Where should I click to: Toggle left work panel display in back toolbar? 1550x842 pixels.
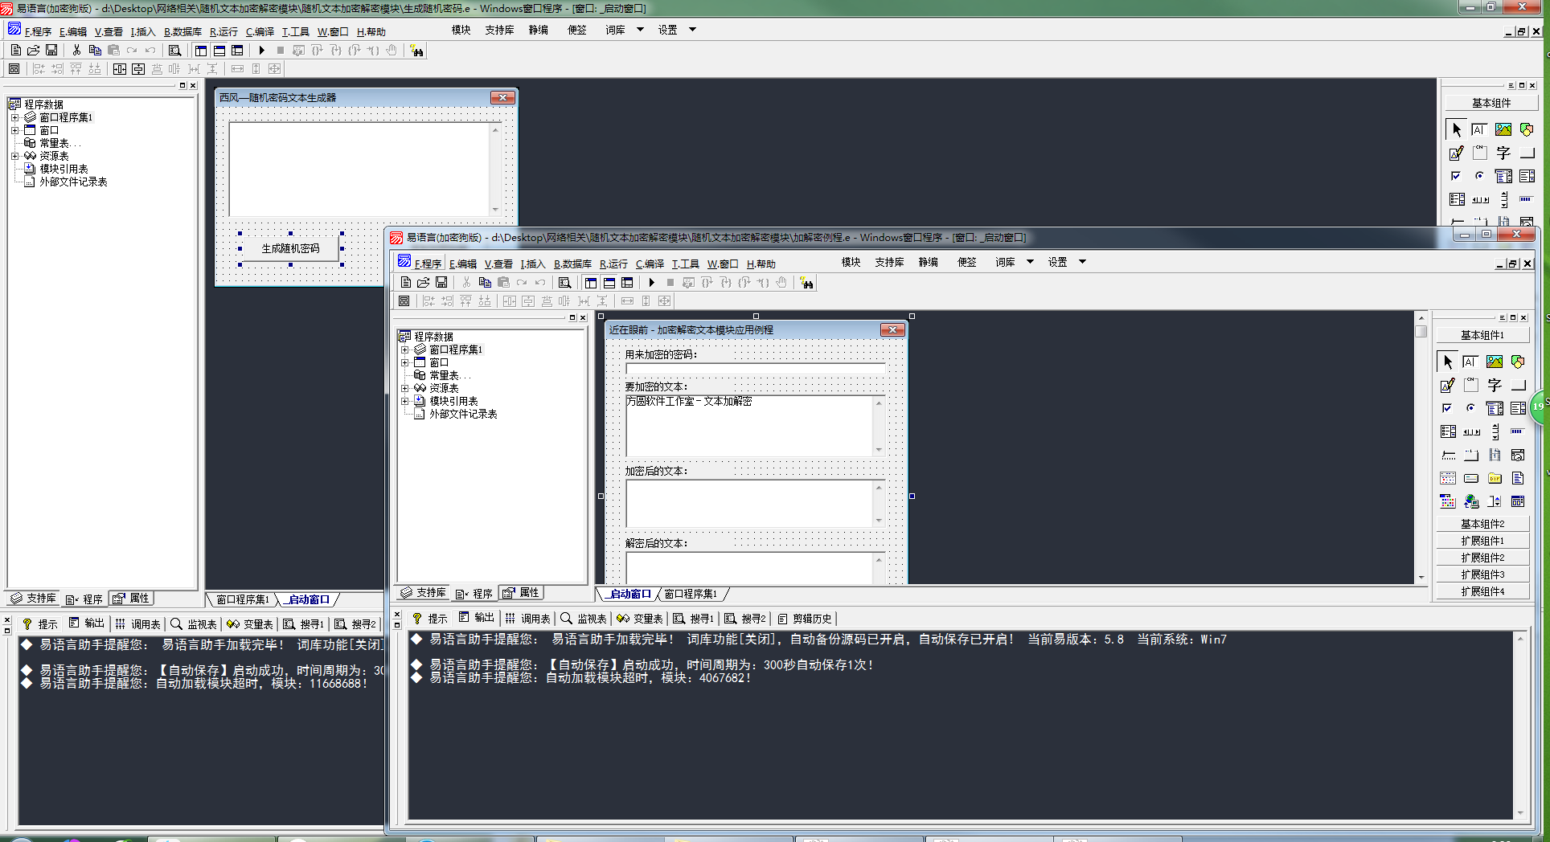[x=201, y=50]
